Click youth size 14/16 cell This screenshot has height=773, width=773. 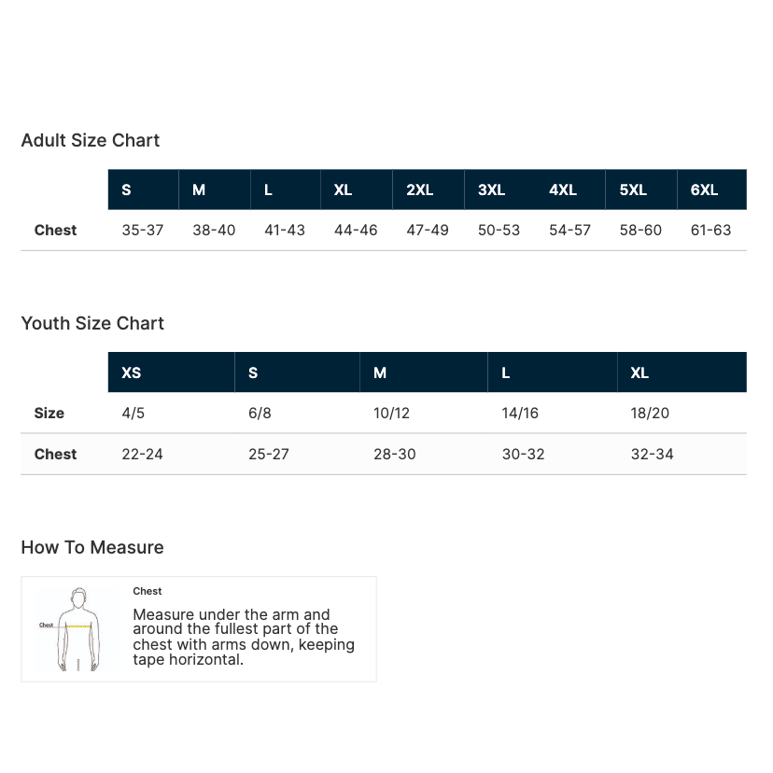(520, 413)
